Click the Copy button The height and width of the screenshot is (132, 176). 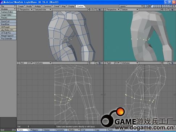coord(100,130)
